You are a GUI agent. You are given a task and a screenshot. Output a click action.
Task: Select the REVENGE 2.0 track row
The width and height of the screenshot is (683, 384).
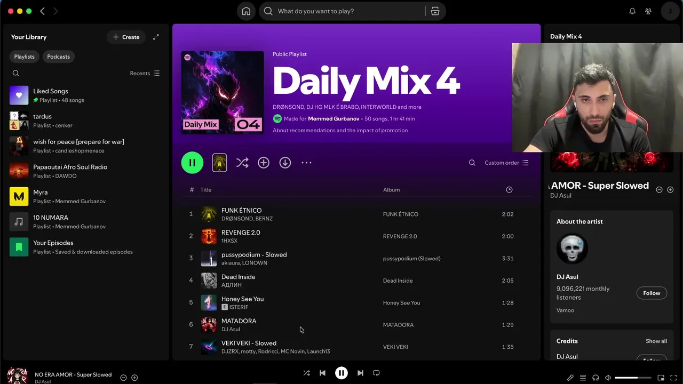[x=356, y=236]
